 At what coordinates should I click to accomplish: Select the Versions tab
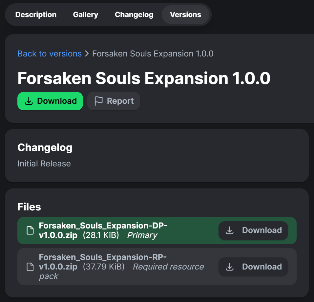pos(185,15)
